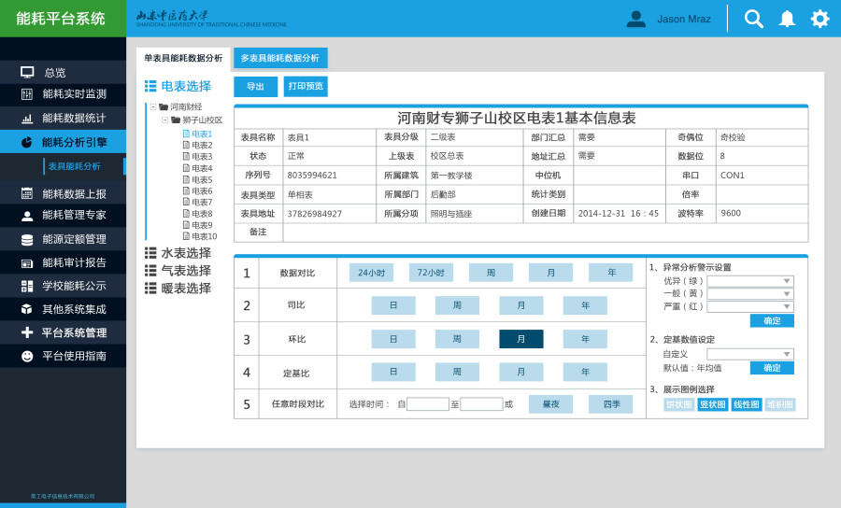Click the 能耗数据统计 bar chart icon

pyautogui.click(x=27, y=119)
